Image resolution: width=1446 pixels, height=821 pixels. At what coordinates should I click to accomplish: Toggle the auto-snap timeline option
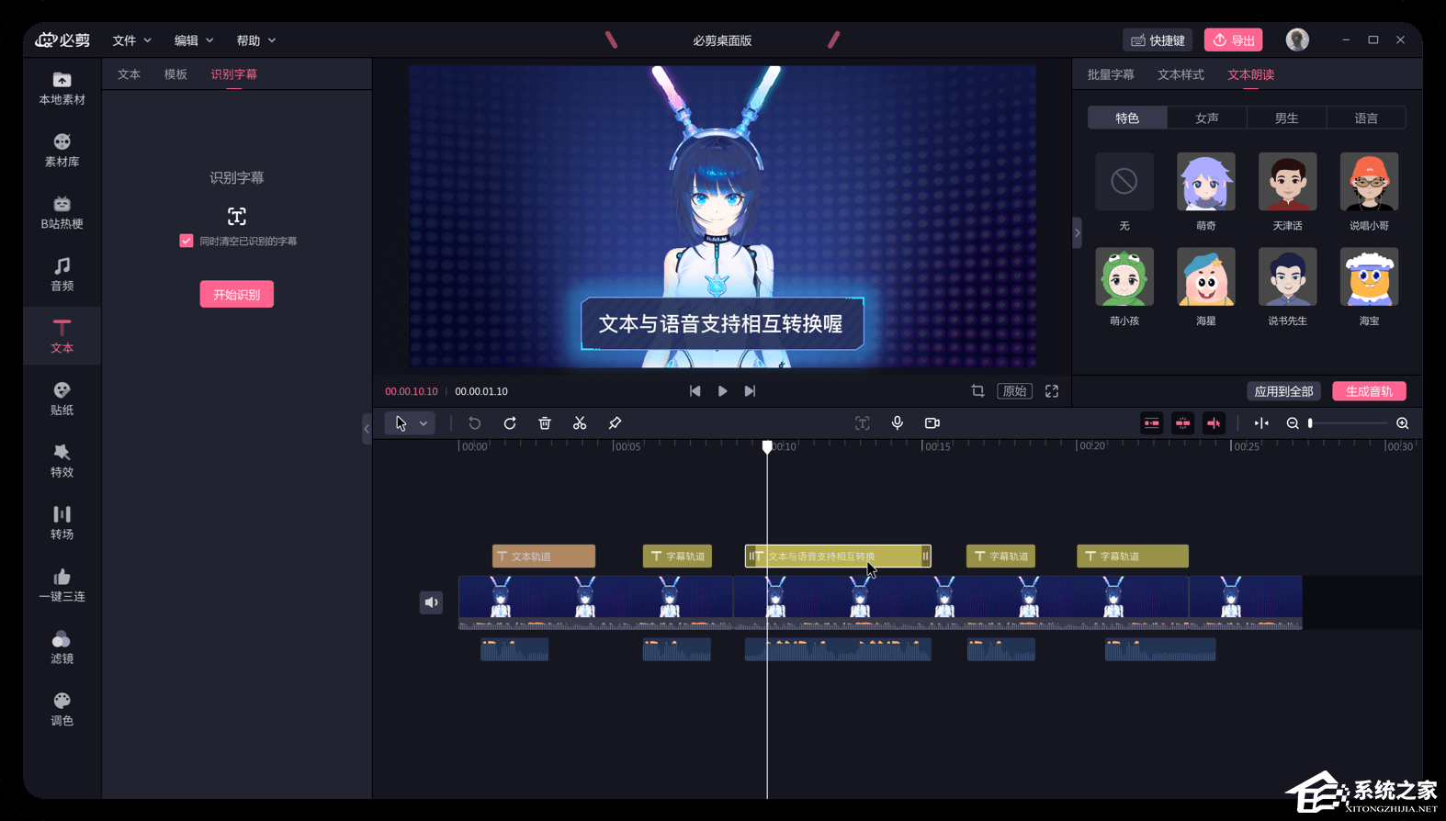1183,423
